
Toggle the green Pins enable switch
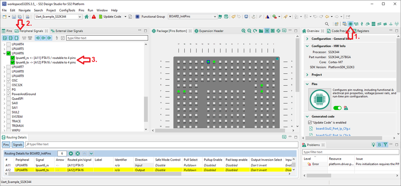(338, 108)
